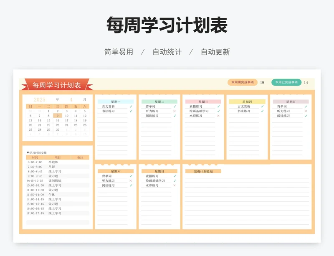This screenshot has width=334, height=256.
Task: Toggle completion mark for 星期日 绘画基础学习
Action: [x=175, y=181]
